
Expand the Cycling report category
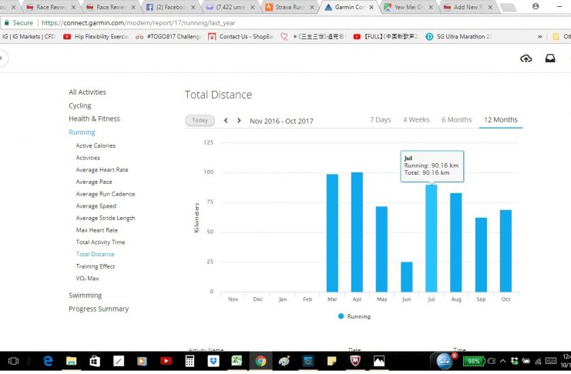coord(79,105)
